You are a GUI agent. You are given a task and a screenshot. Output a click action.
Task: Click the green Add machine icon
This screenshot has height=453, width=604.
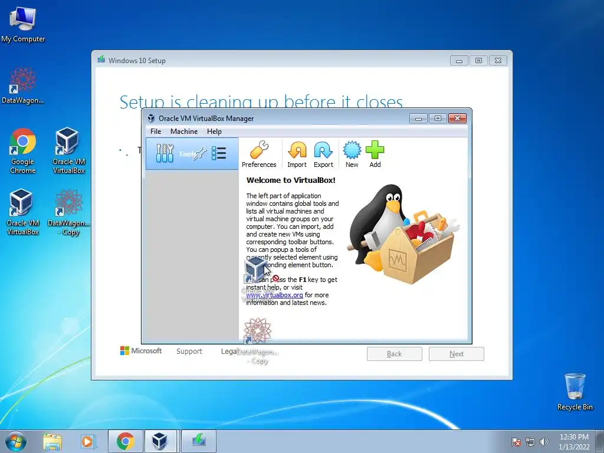375,154
